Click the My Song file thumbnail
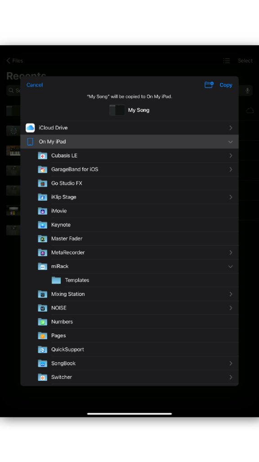Screen dimensions: 259x462 (117, 110)
